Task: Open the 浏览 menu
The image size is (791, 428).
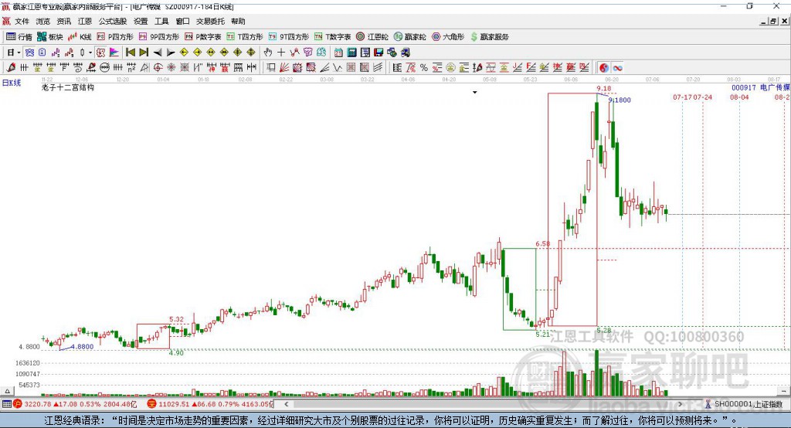Action: (43, 21)
